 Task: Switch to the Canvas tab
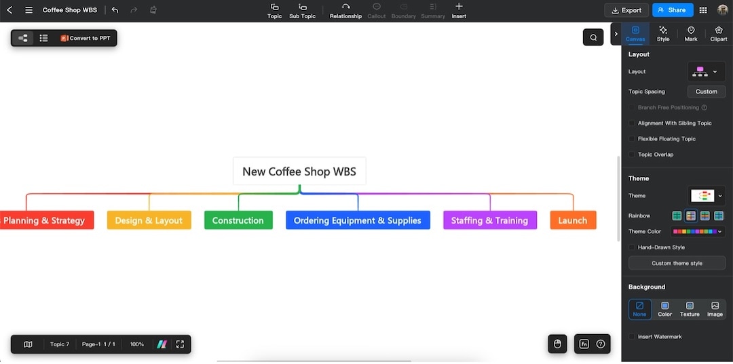[x=635, y=34]
